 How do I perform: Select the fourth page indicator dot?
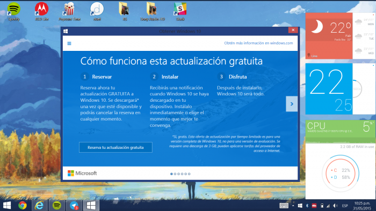[182, 174]
